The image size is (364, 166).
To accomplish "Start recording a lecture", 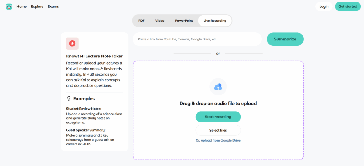I will (218, 117).
